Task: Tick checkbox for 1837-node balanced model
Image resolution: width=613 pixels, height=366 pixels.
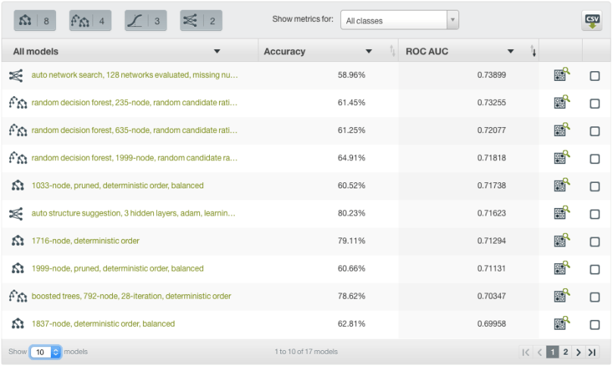Action: [x=595, y=324]
